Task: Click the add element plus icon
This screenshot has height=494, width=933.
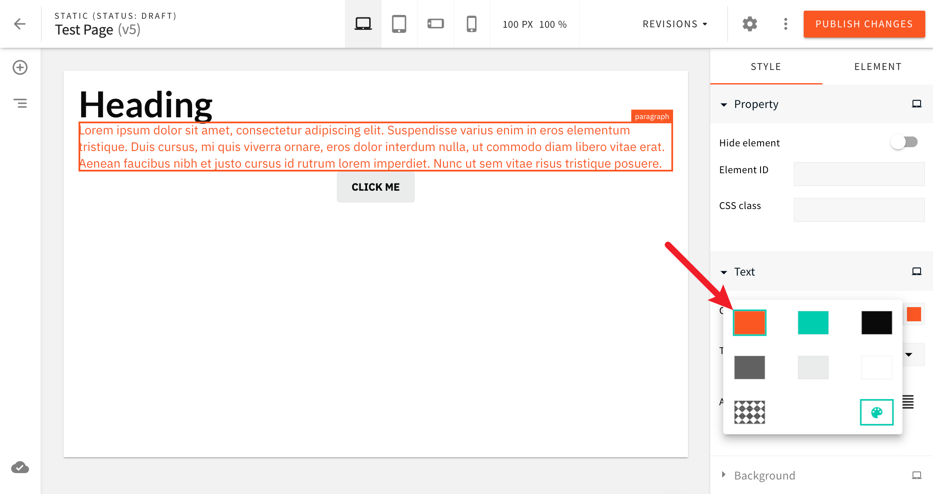Action: pyautogui.click(x=20, y=67)
